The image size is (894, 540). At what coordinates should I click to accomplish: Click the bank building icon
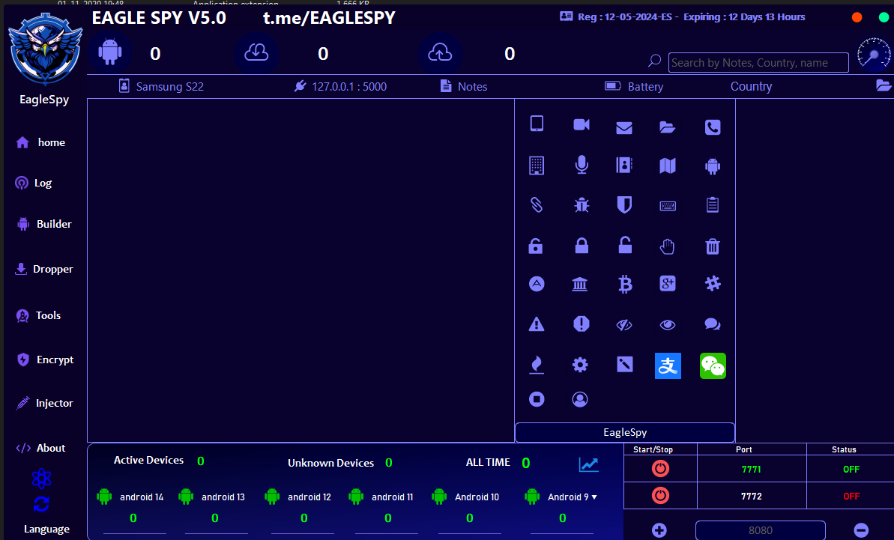(x=580, y=284)
